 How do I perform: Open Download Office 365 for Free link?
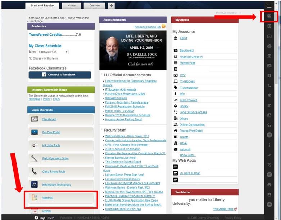(123, 209)
